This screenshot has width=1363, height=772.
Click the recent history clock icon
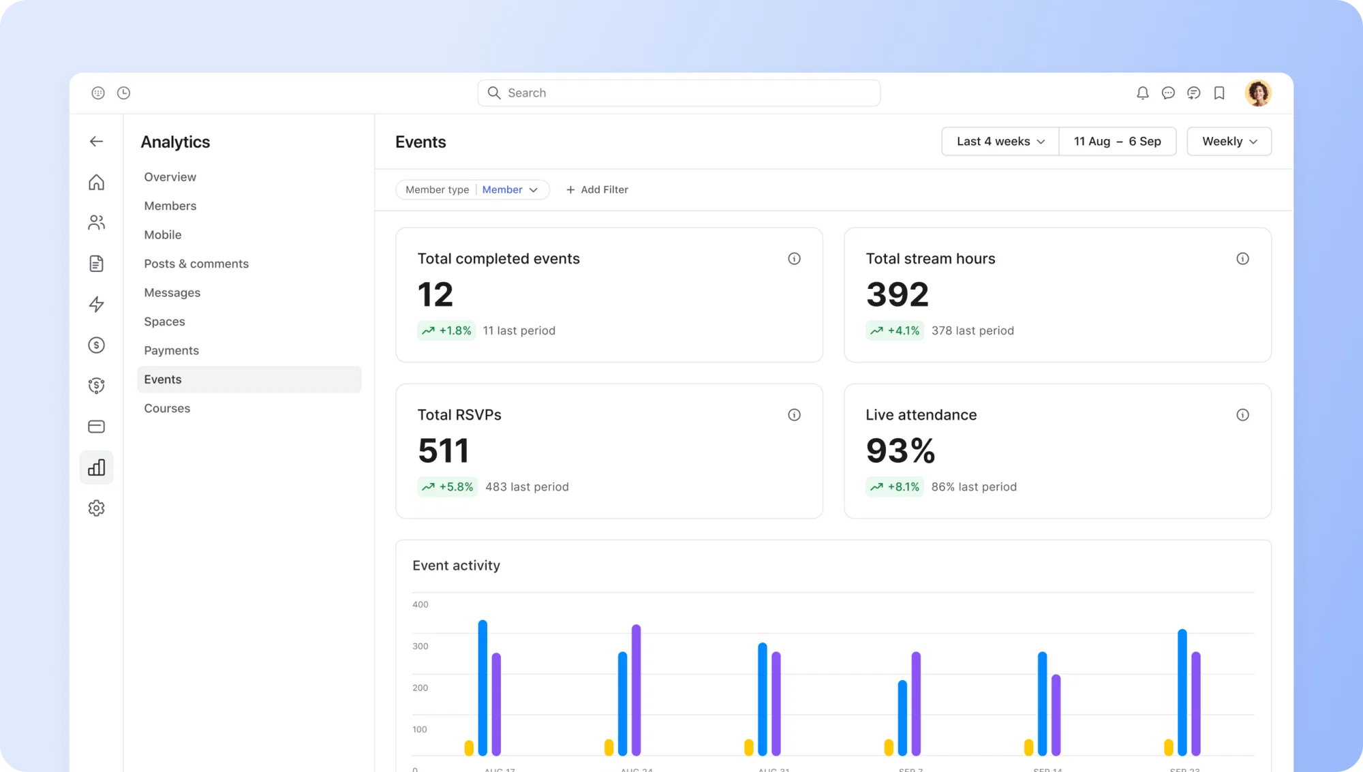123,93
